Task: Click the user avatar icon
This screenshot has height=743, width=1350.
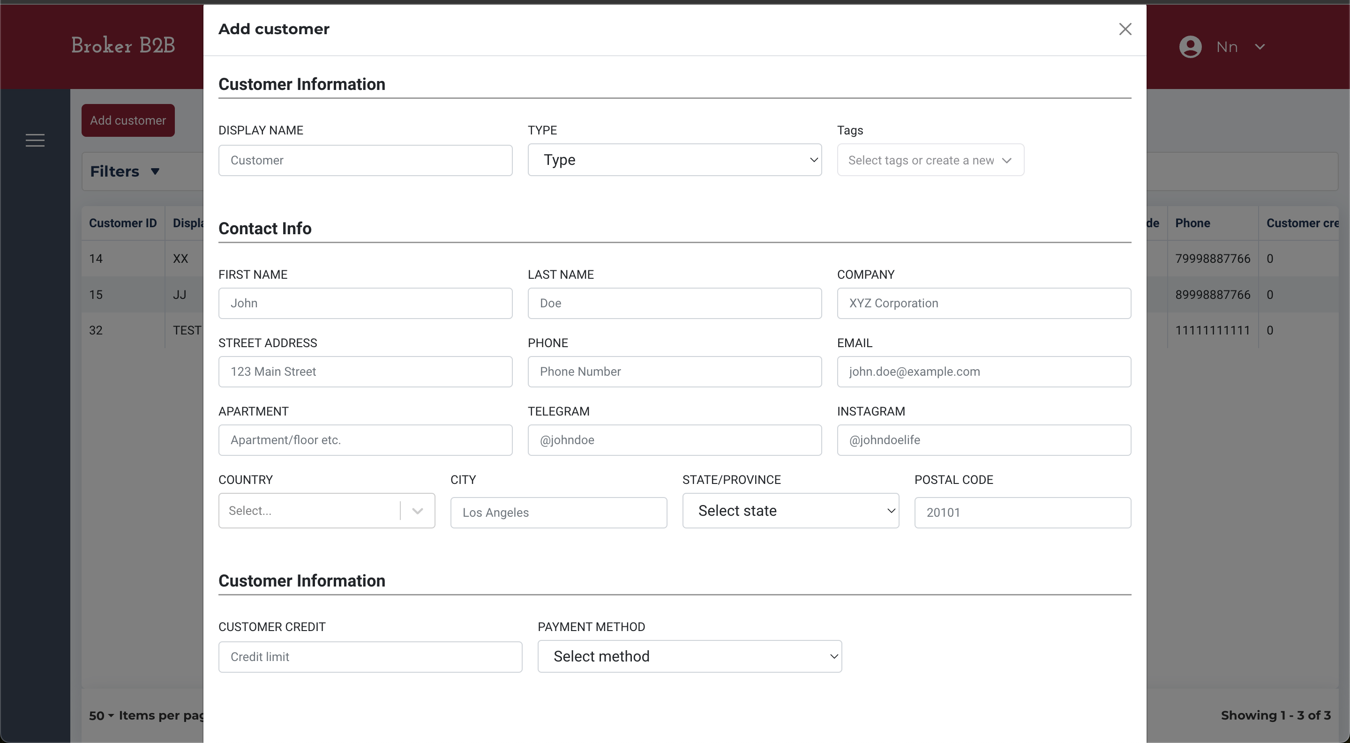Action: 1190,47
